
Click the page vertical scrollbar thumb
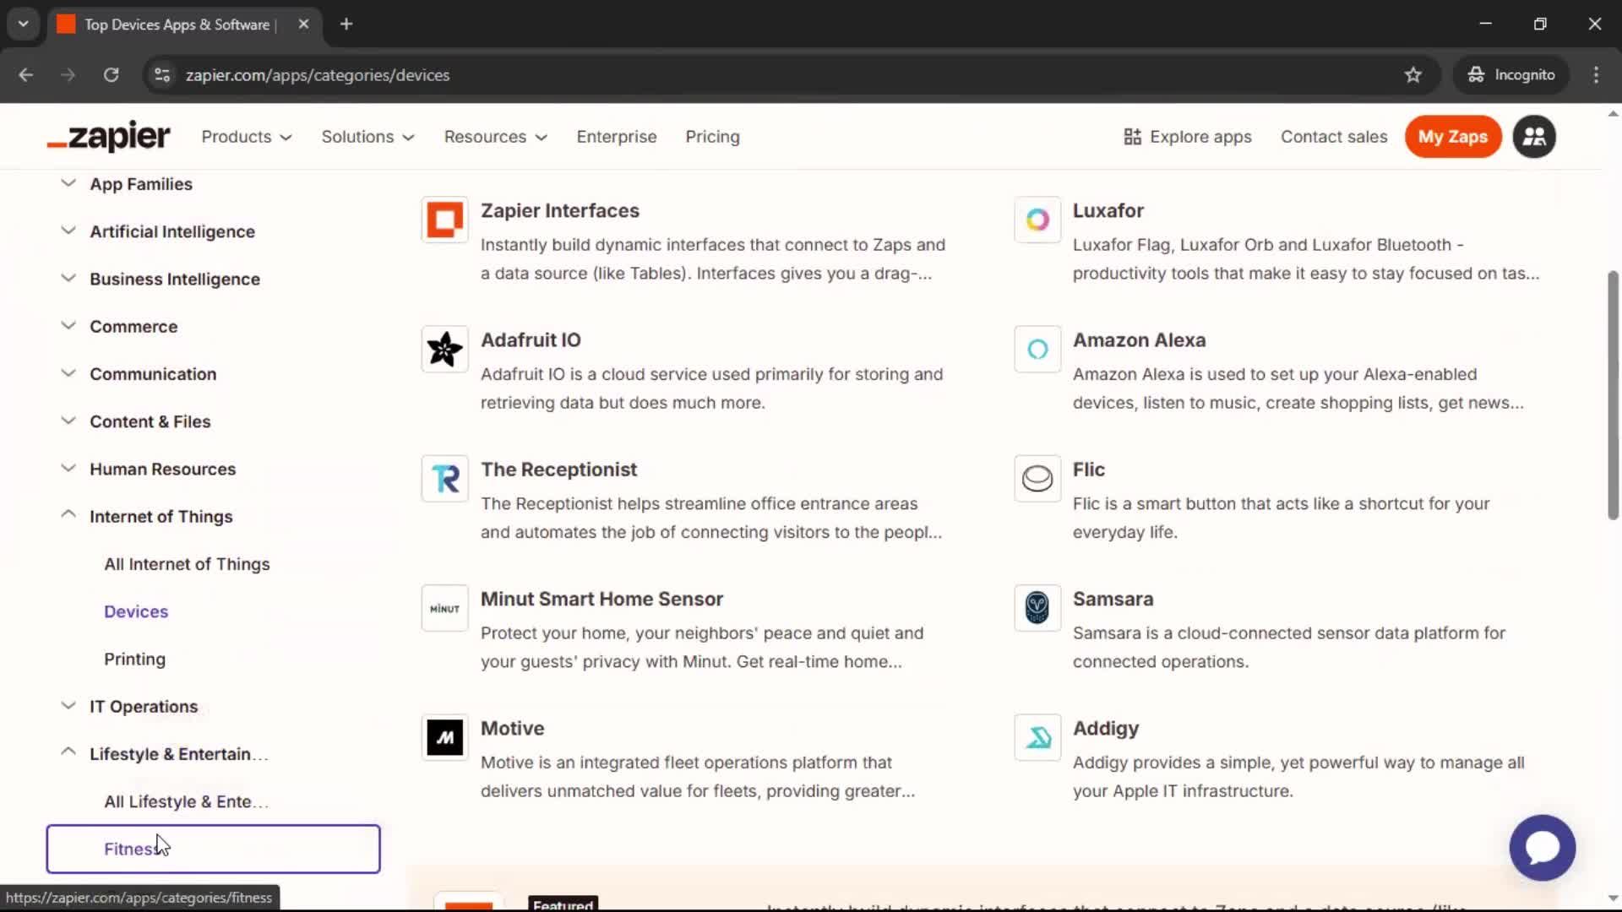(1613, 395)
